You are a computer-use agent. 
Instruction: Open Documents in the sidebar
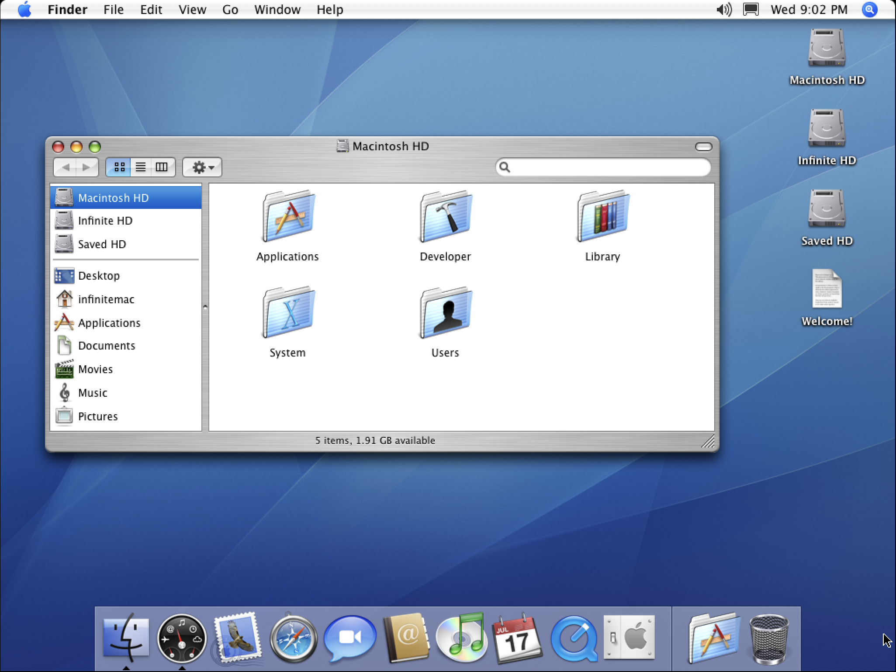pos(126,346)
